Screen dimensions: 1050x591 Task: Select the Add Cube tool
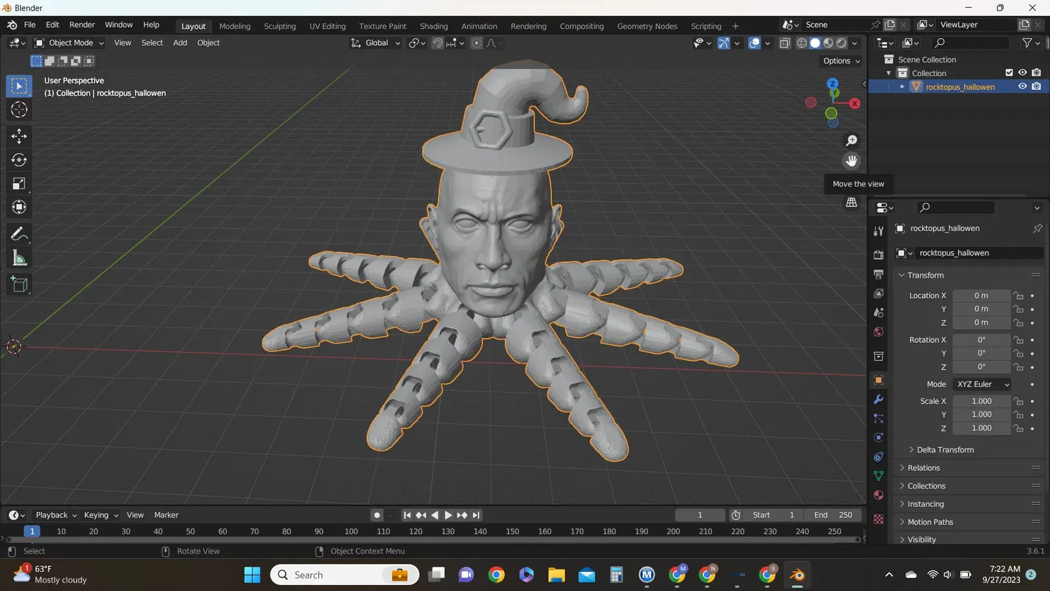coord(19,284)
